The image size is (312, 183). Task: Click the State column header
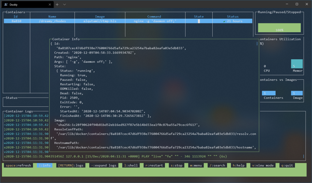199,16
